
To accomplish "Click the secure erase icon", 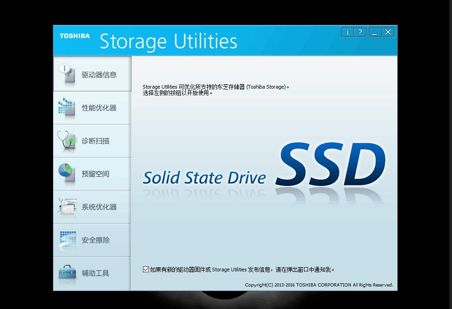I will (x=68, y=239).
